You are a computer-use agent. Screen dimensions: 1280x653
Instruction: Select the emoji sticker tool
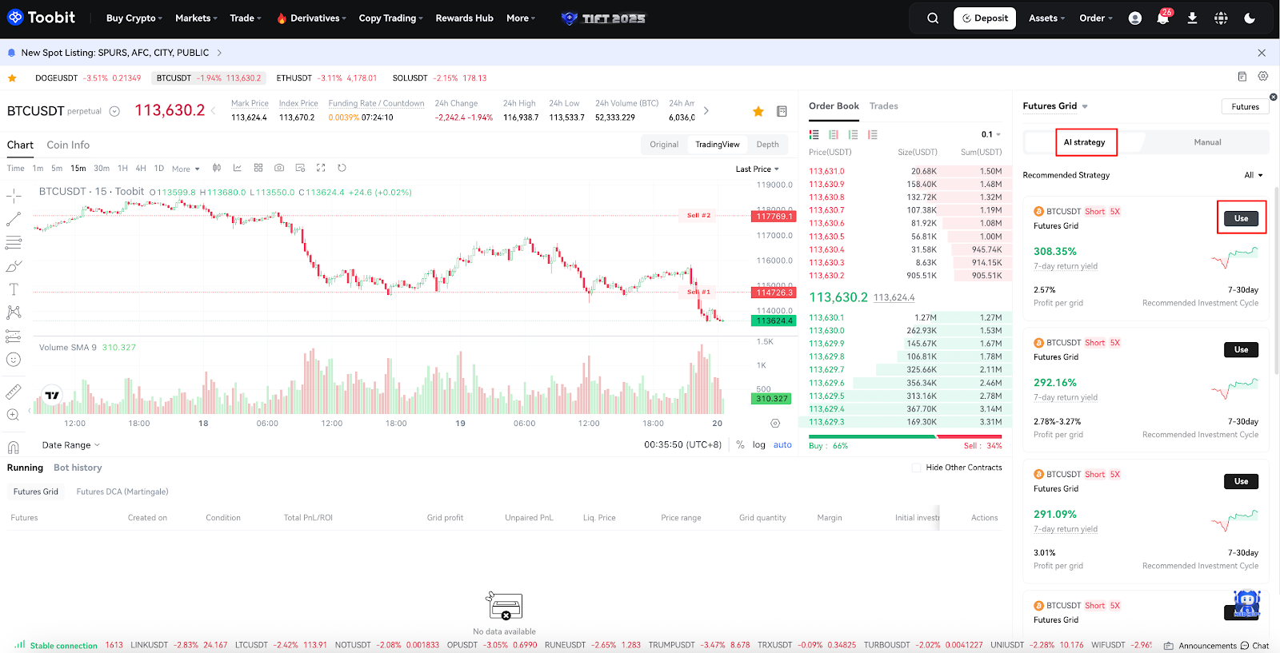pyautogui.click(x=14, y=360)
